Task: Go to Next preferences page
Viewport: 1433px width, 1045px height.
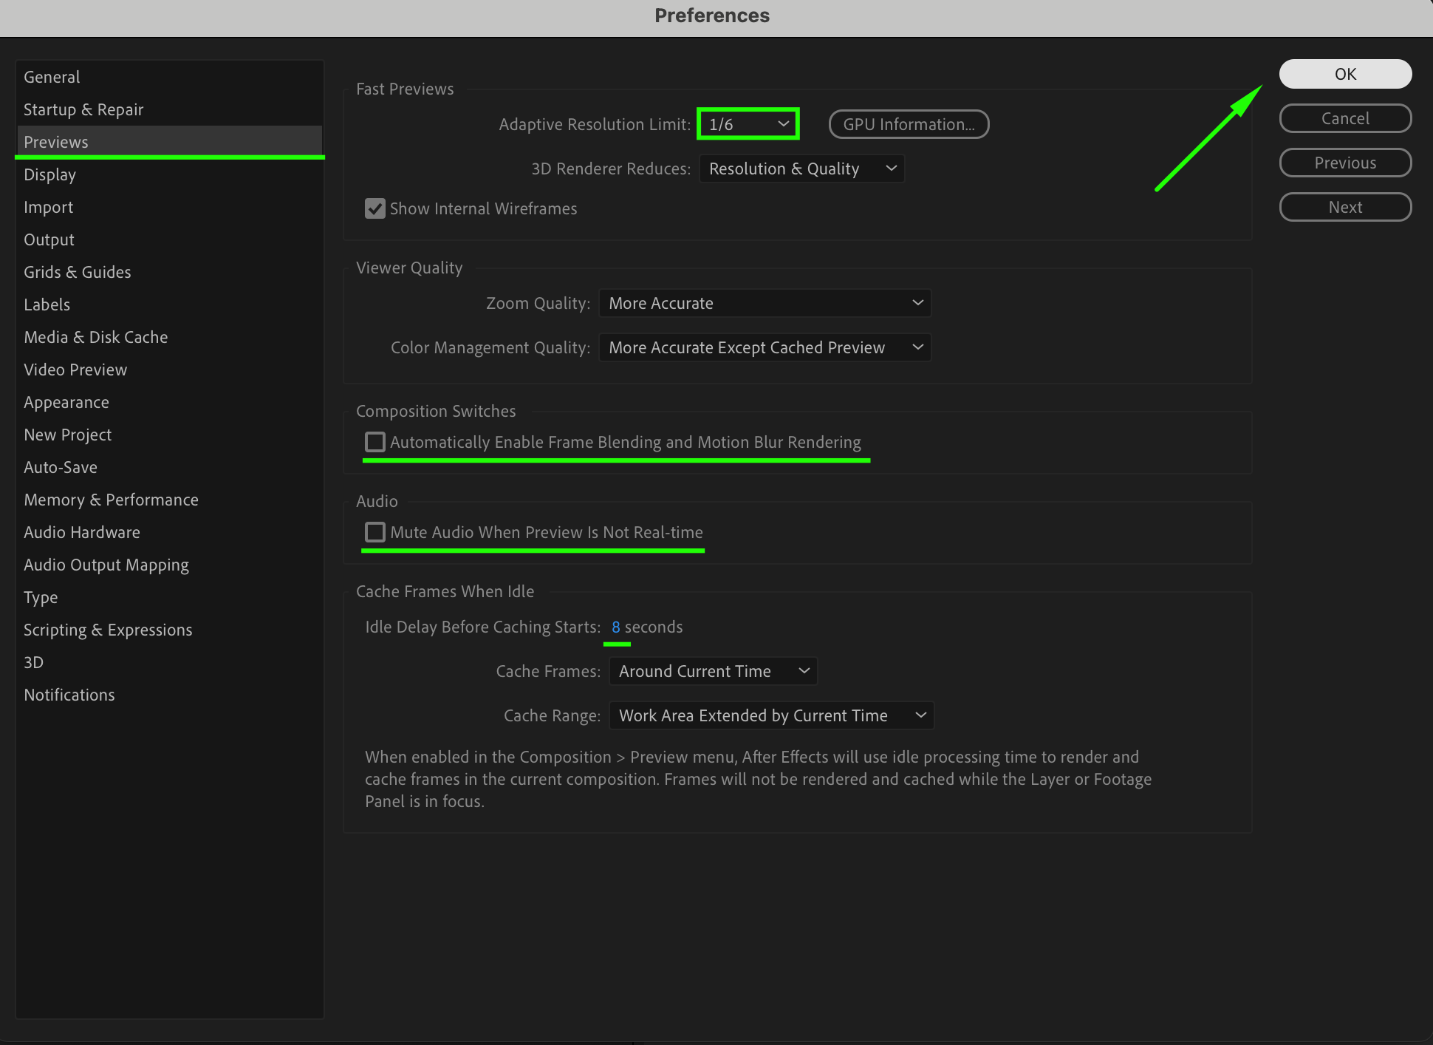Action: coord(1344,208)
